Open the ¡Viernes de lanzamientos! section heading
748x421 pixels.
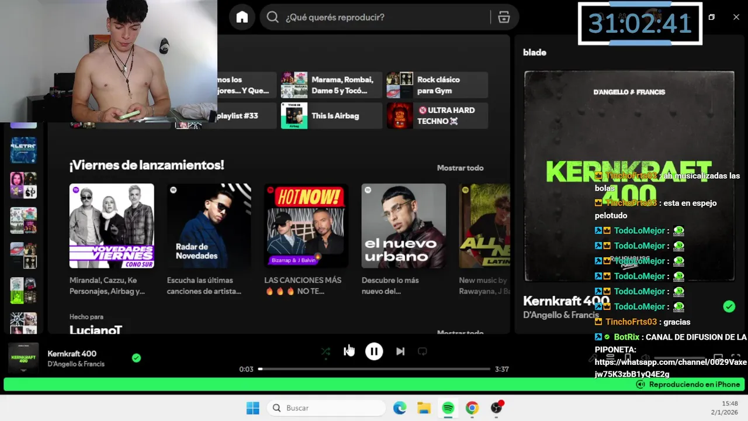147,165
